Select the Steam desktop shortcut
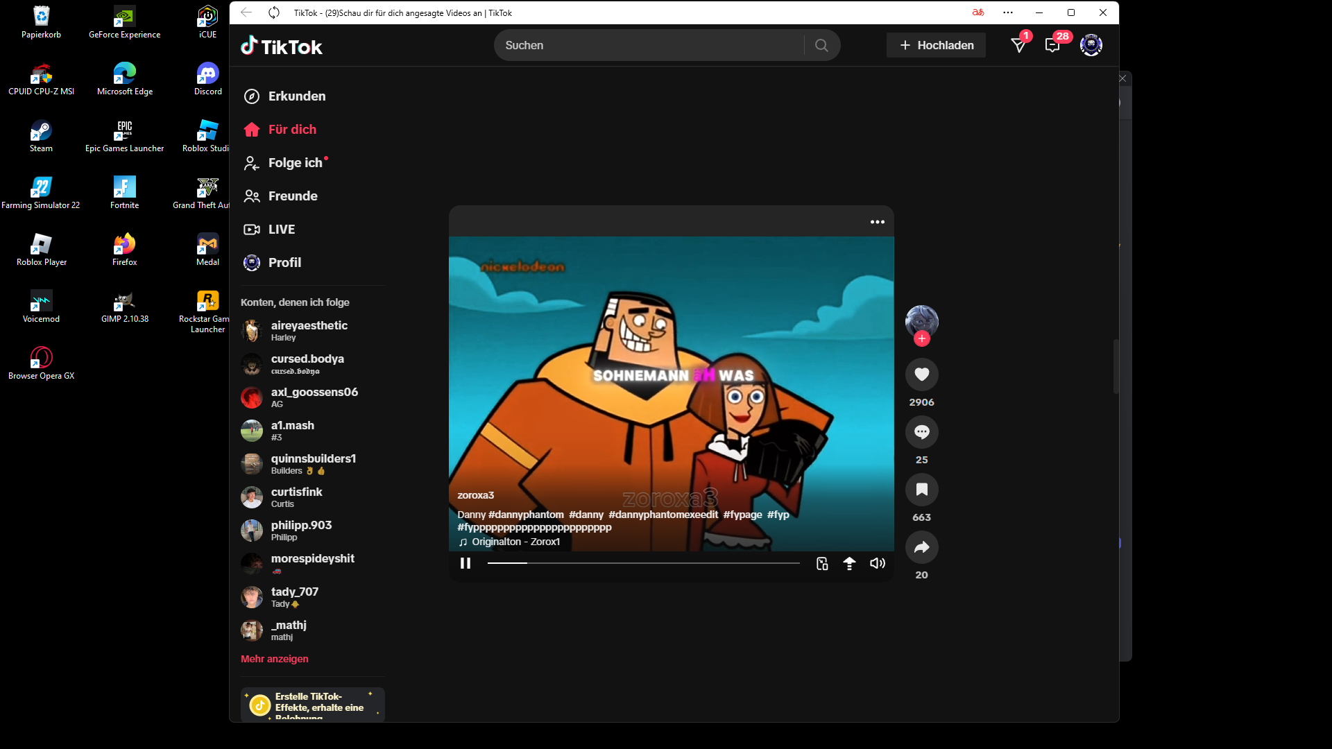The width and height of the screenshot is (1332, 749). pyautogui.click(x=41, y=136)
